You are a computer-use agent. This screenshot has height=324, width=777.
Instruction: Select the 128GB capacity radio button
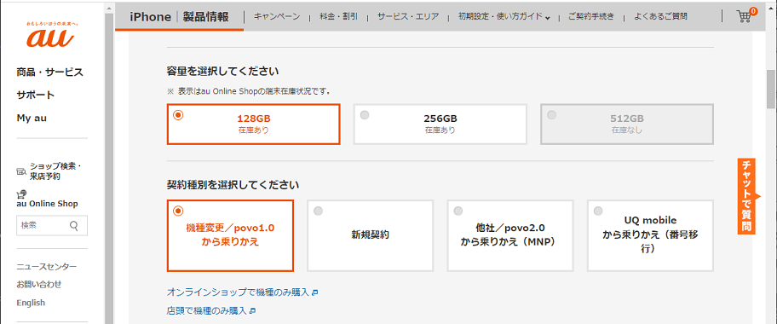pos(178,114)
